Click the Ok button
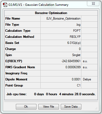 coord(26,107)
